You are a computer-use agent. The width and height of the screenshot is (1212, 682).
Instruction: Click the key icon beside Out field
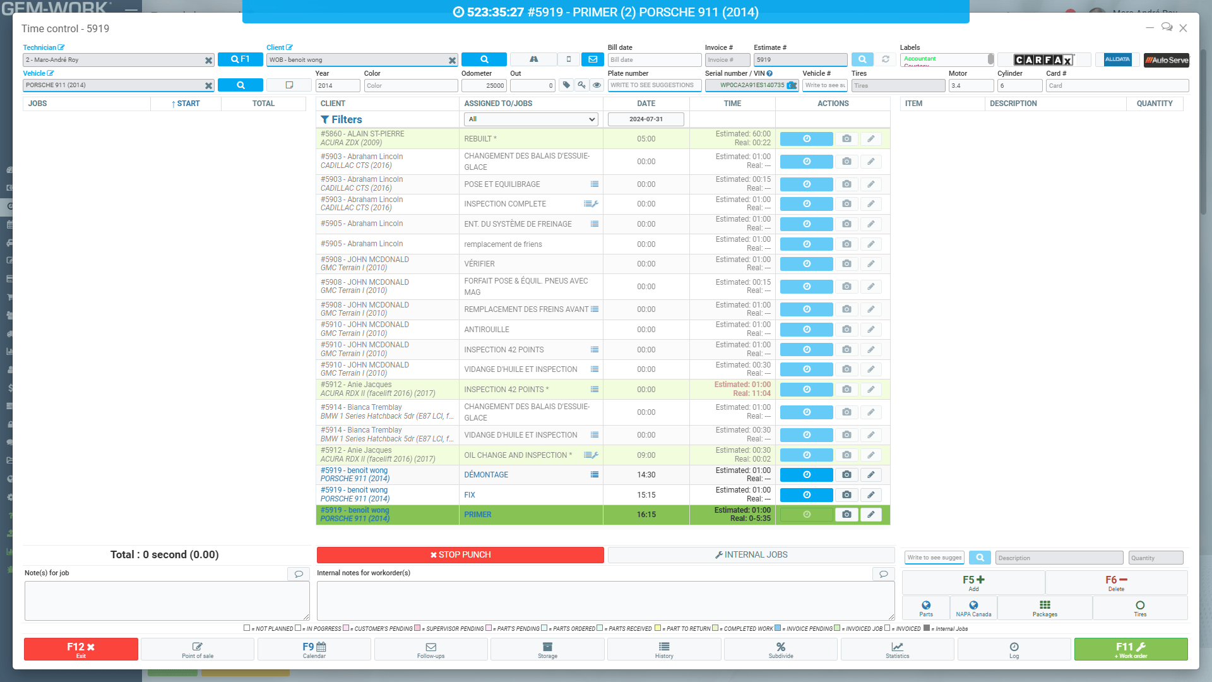581,85
